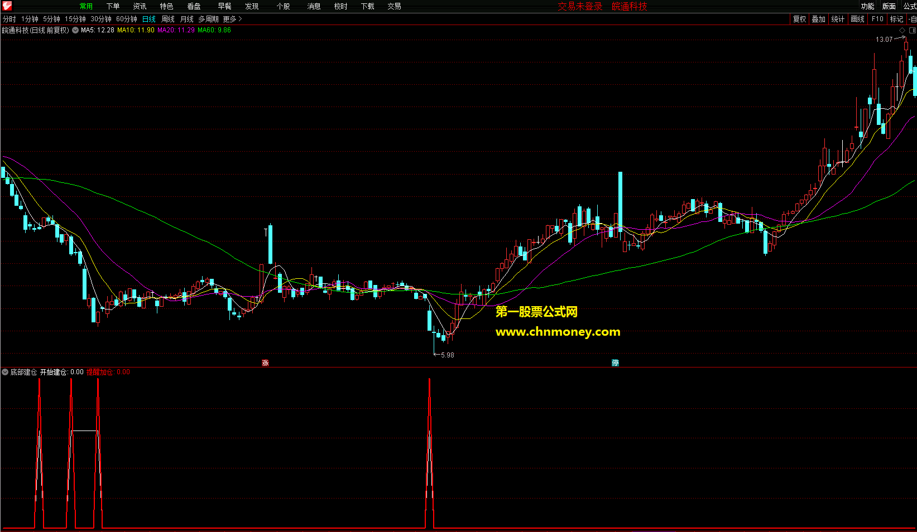Open F10 company info

pyautogui.click(x=877, y=19)
